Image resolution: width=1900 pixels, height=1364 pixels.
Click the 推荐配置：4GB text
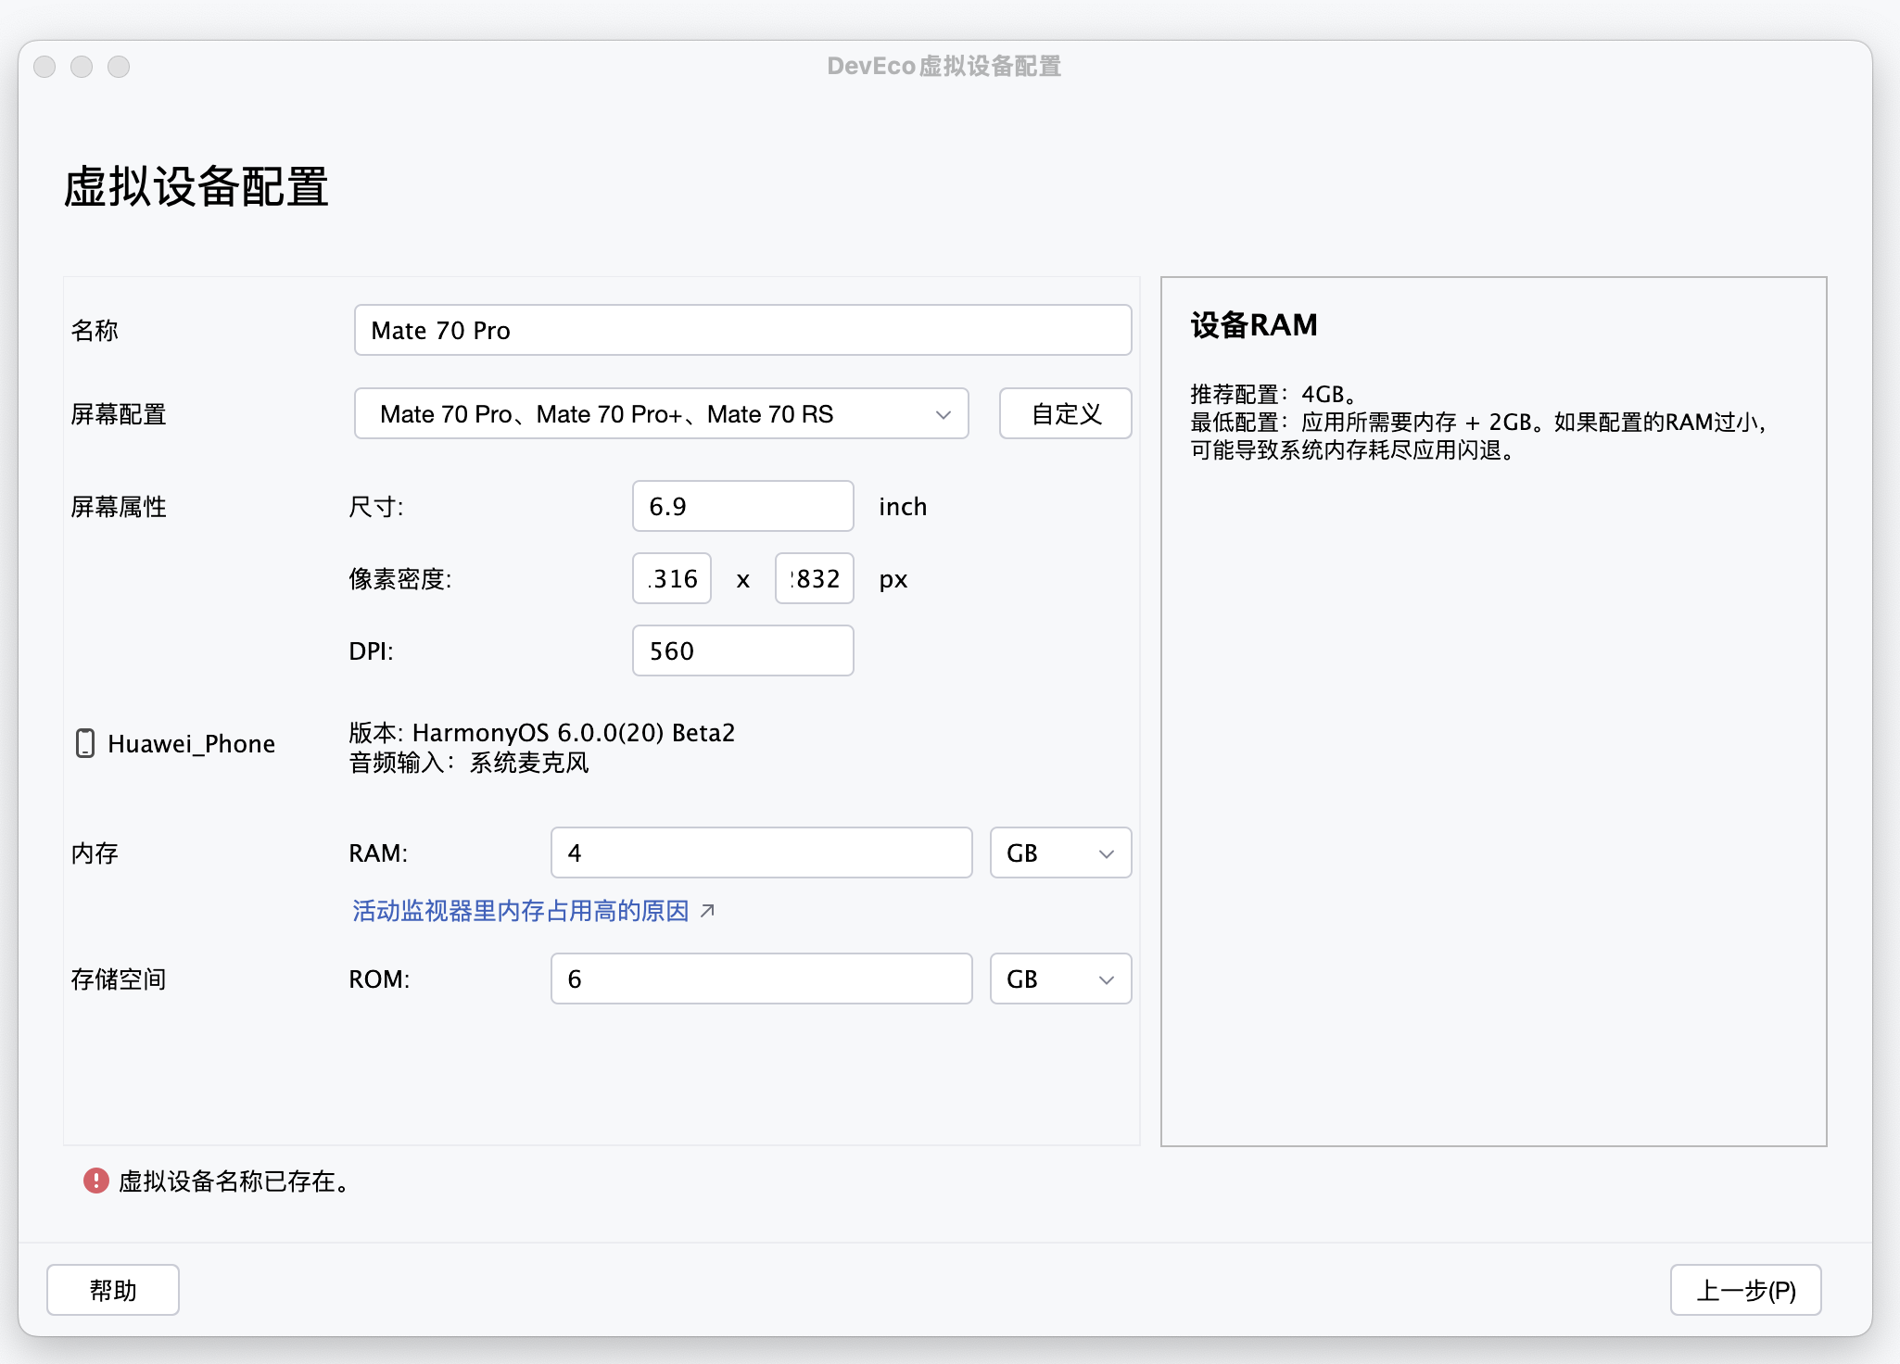pyautogui.click(x=1273, y=395)
